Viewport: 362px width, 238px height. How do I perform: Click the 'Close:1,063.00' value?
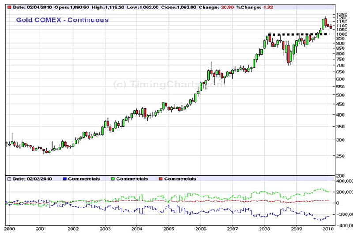178,7
